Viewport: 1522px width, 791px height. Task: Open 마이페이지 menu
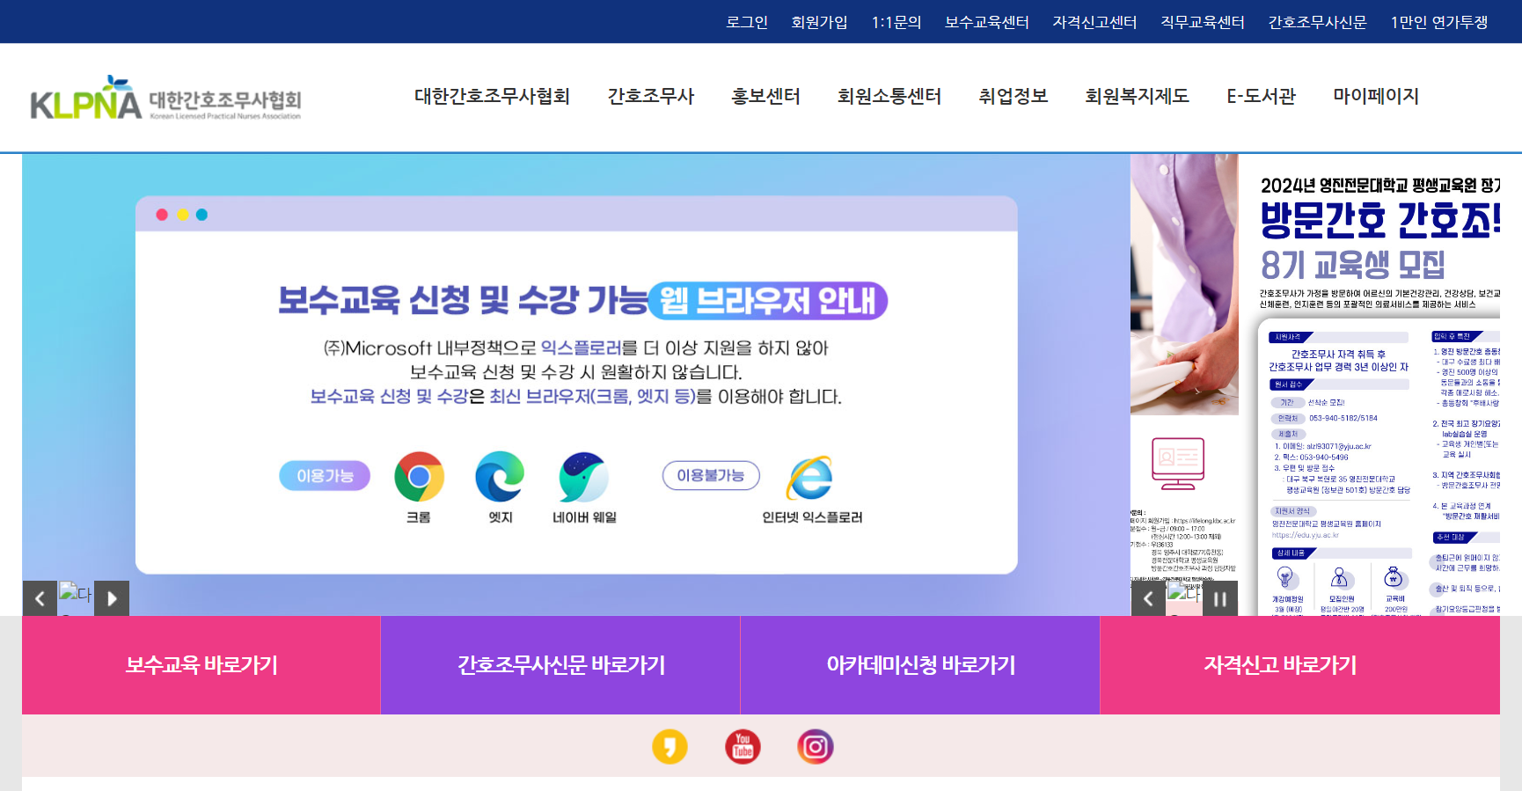click(1376, 96)
